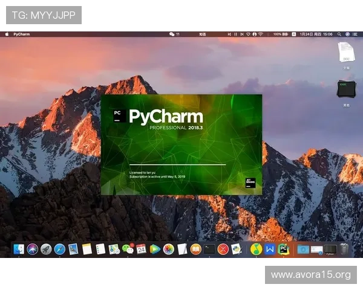Click the PyCharm splash loading progress bar
The height and width of the screenshot is (290, 363).
[x=177, y=164]
